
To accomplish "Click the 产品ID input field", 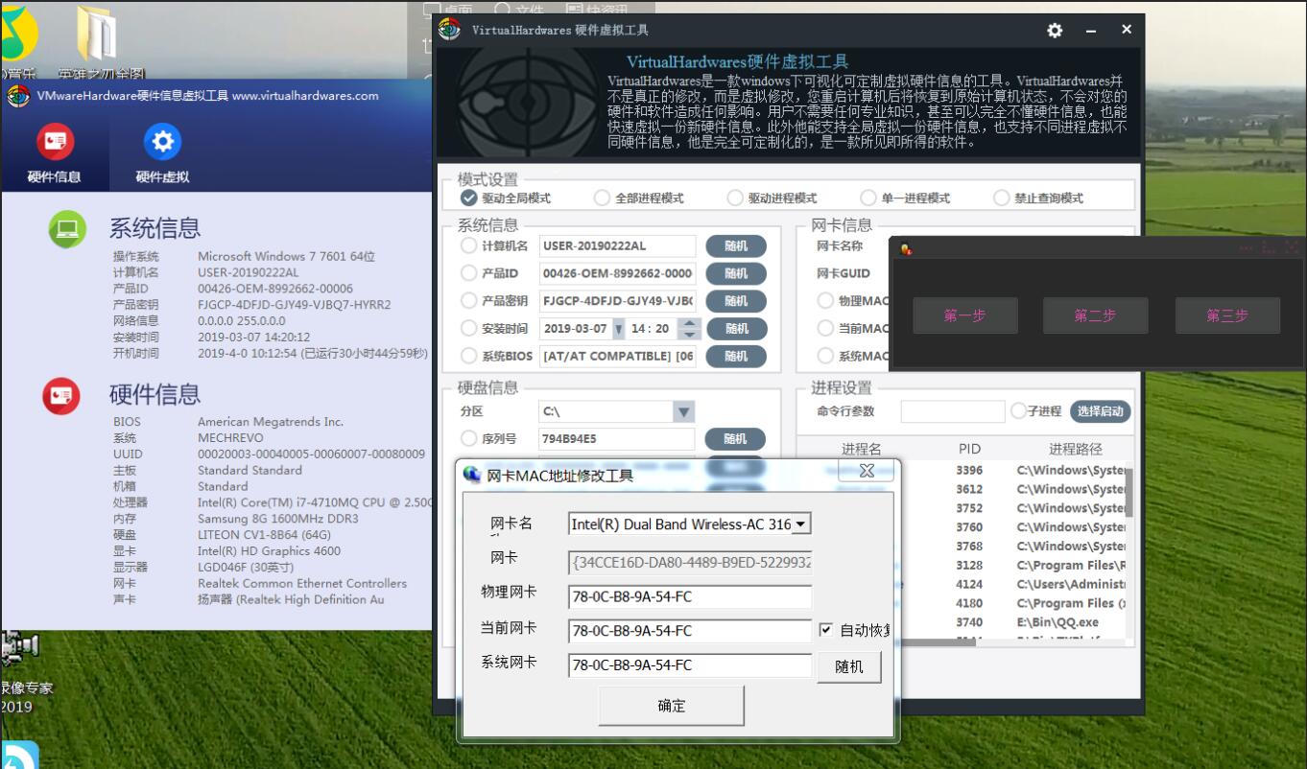I will click(x=617, y=273).
